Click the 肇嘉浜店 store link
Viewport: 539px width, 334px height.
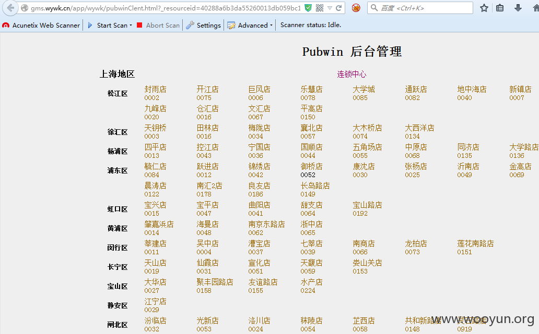[x=159, y=224]
